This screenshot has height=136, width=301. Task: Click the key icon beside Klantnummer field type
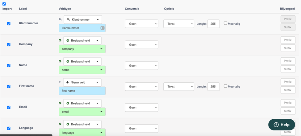60,19
